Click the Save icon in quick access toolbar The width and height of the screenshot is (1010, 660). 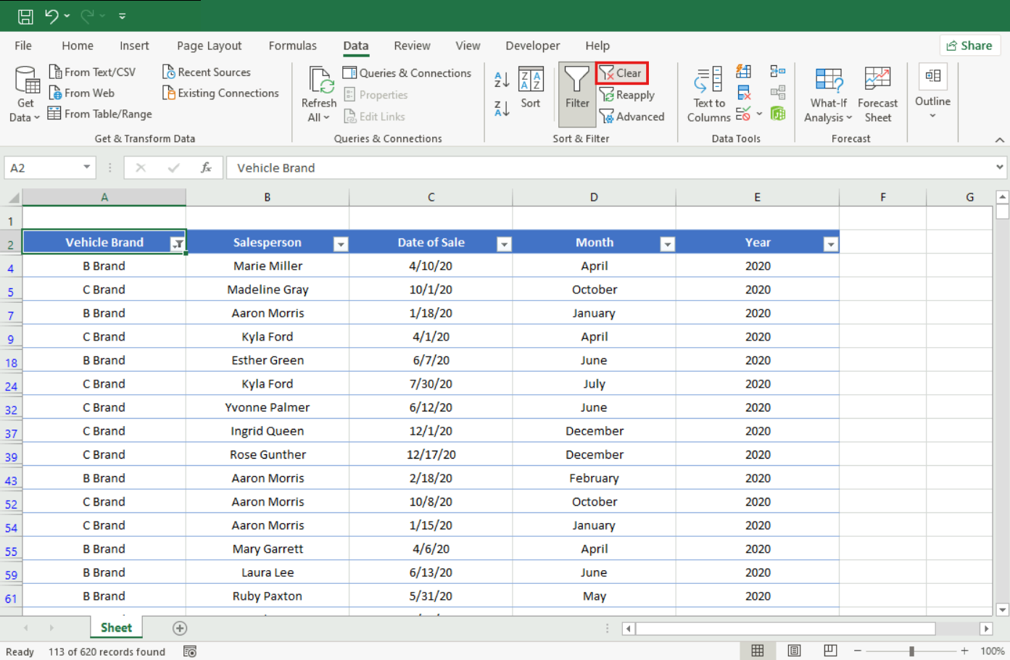[25, 16]
